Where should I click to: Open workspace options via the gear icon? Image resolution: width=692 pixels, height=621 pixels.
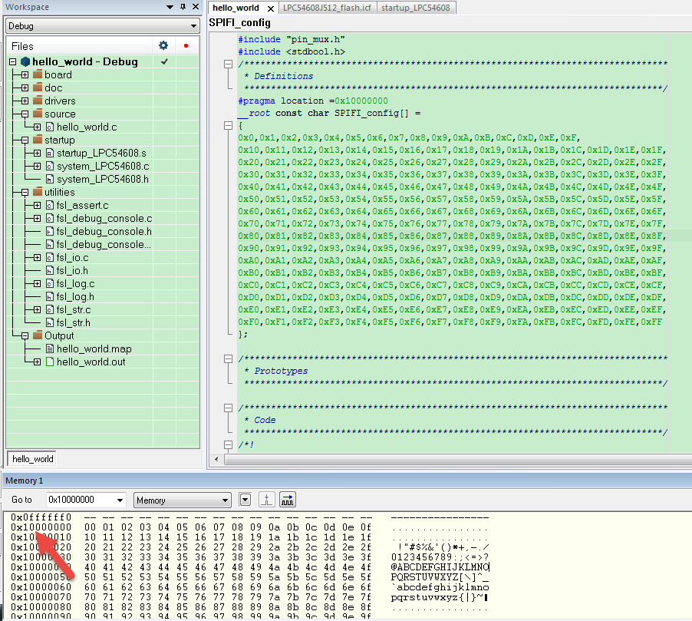point(163,46)
